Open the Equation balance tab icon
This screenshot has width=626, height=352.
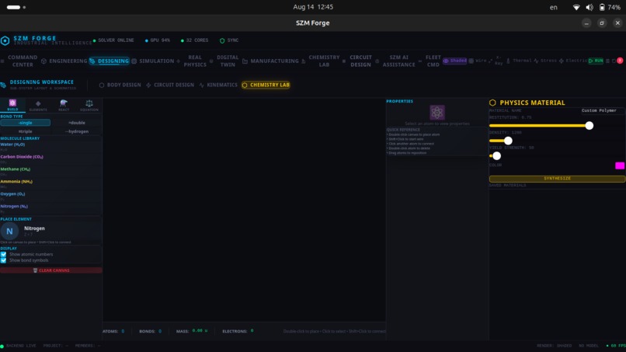pos(89,103)
